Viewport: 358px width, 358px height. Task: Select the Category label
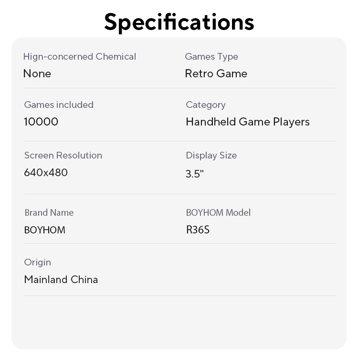[205, 105]
